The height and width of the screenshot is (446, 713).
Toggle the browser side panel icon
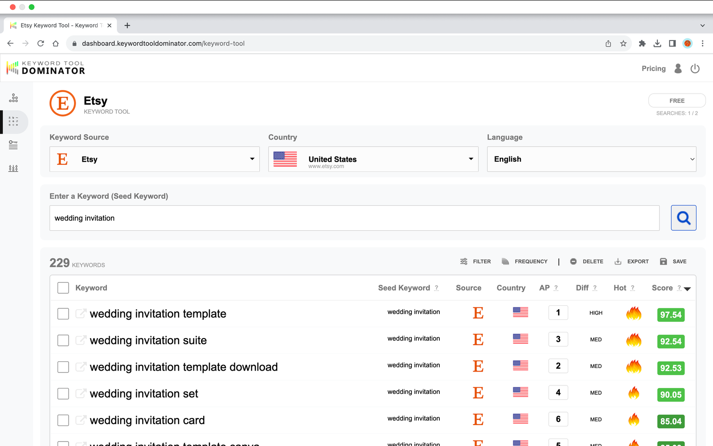pos(672,43)
